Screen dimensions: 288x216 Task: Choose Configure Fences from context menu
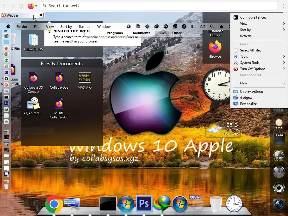(259, 17)
